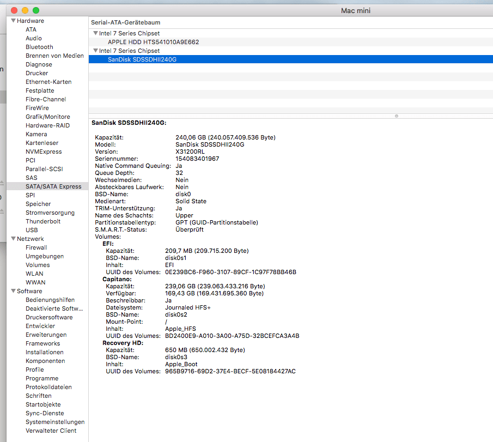Click the serial number 154083401967
This screenshot has width=493, height=442.
click(x=197, y=159)
